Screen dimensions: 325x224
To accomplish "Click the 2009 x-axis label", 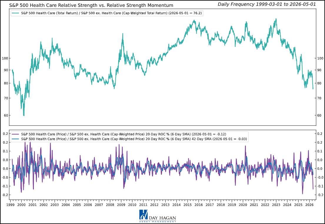I will 121,205.
